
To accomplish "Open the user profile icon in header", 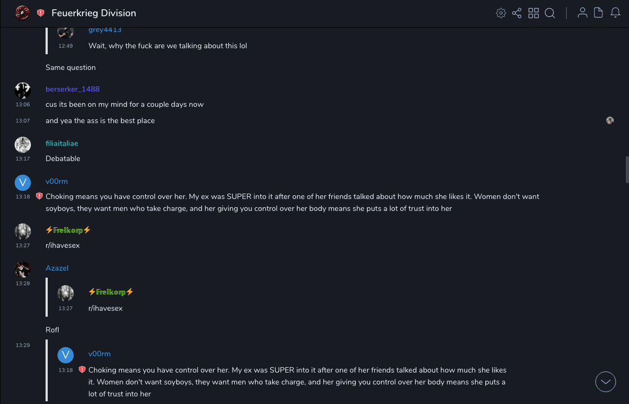I will click(x=582, y=13).
